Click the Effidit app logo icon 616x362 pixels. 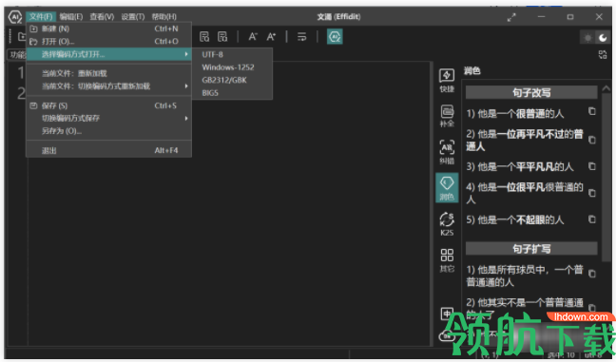(15, 17)
